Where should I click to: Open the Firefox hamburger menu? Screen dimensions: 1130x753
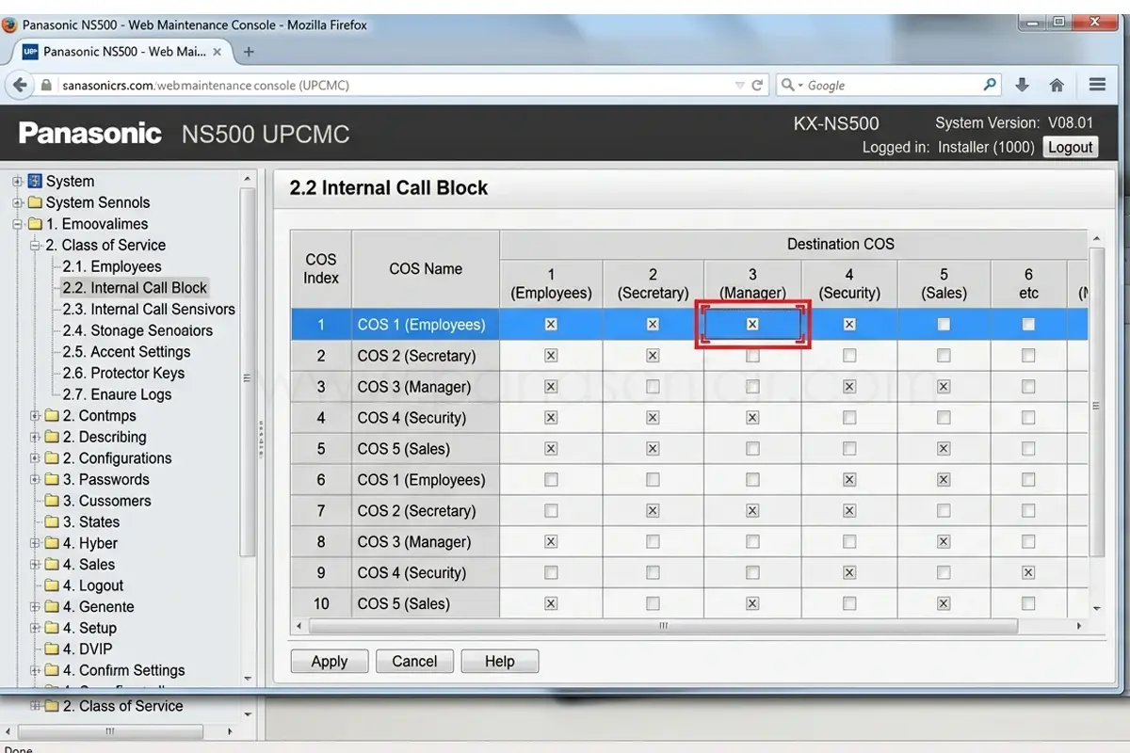click(1097, 85)
